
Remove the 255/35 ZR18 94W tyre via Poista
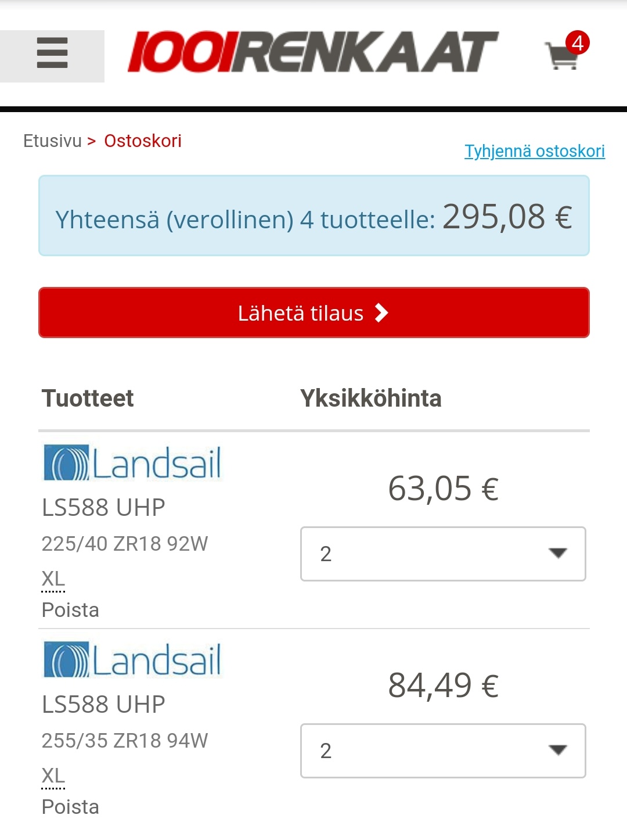[x=70, y=807]
